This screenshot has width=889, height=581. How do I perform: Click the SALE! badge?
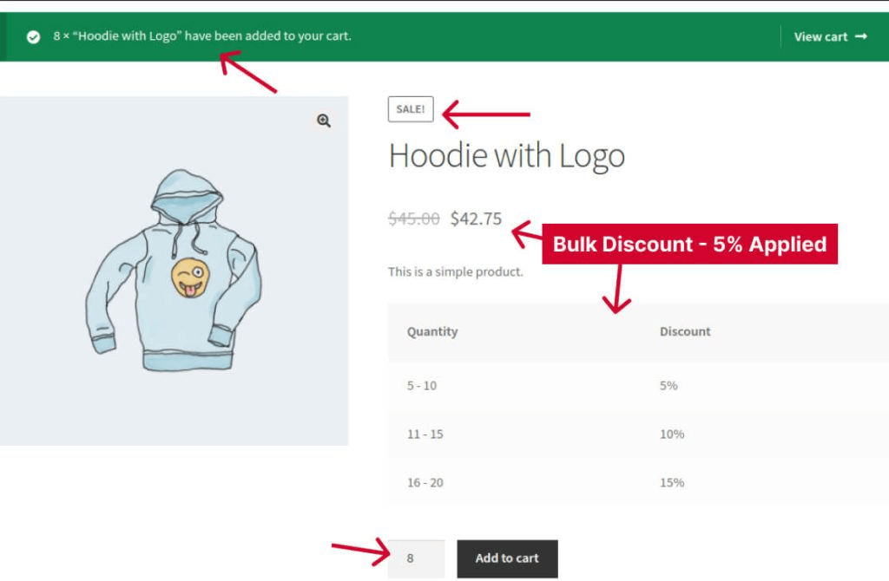click(x=410, y=109)
